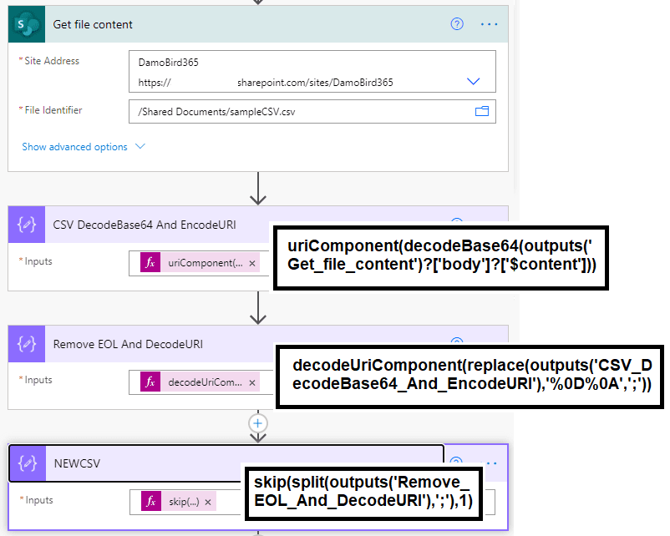Open help for Get file content action
The image size is (670, 536).
click(457, 24)
